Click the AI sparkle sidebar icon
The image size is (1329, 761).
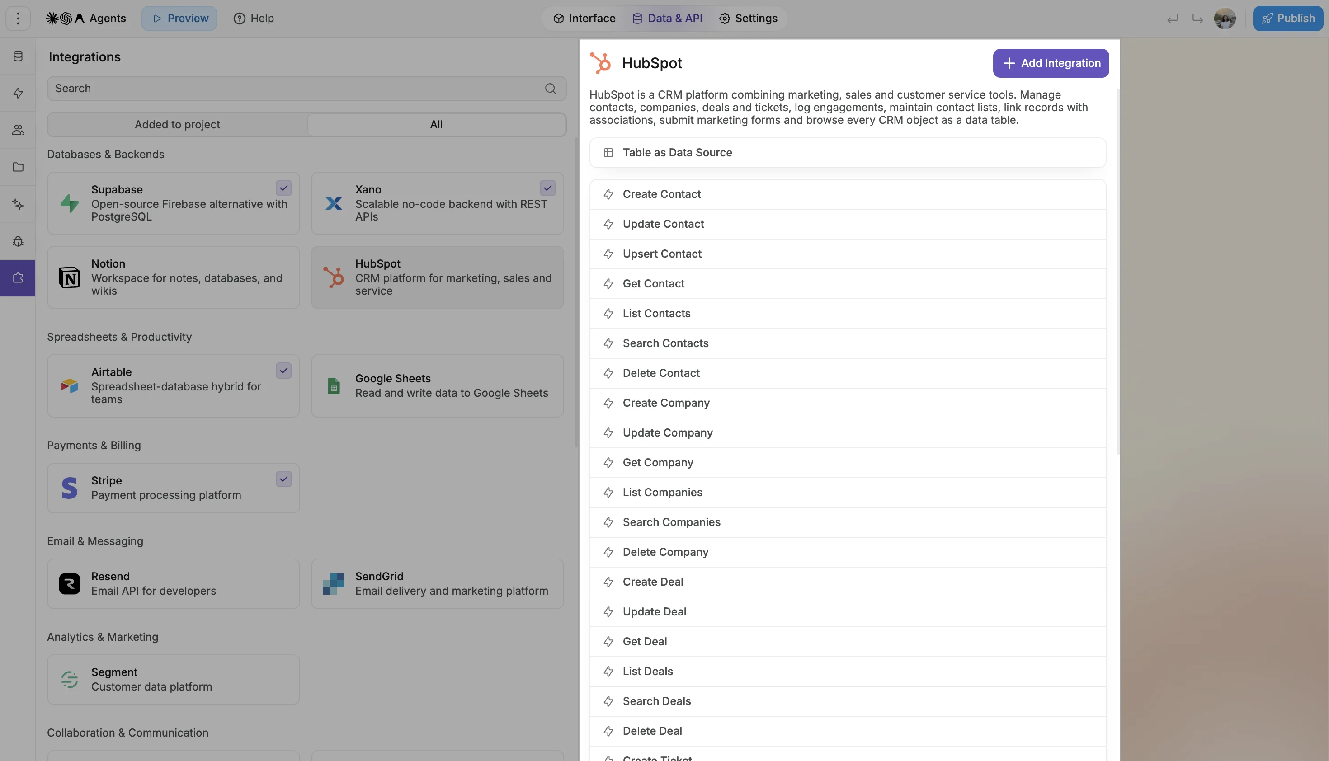[x=18, y=204]
